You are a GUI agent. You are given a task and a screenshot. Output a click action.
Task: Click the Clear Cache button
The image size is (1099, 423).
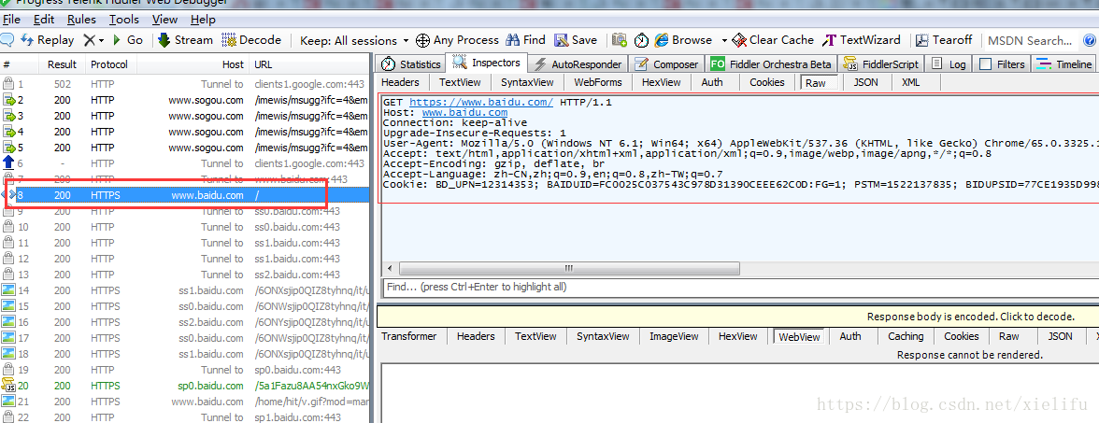tap(773, 40)
